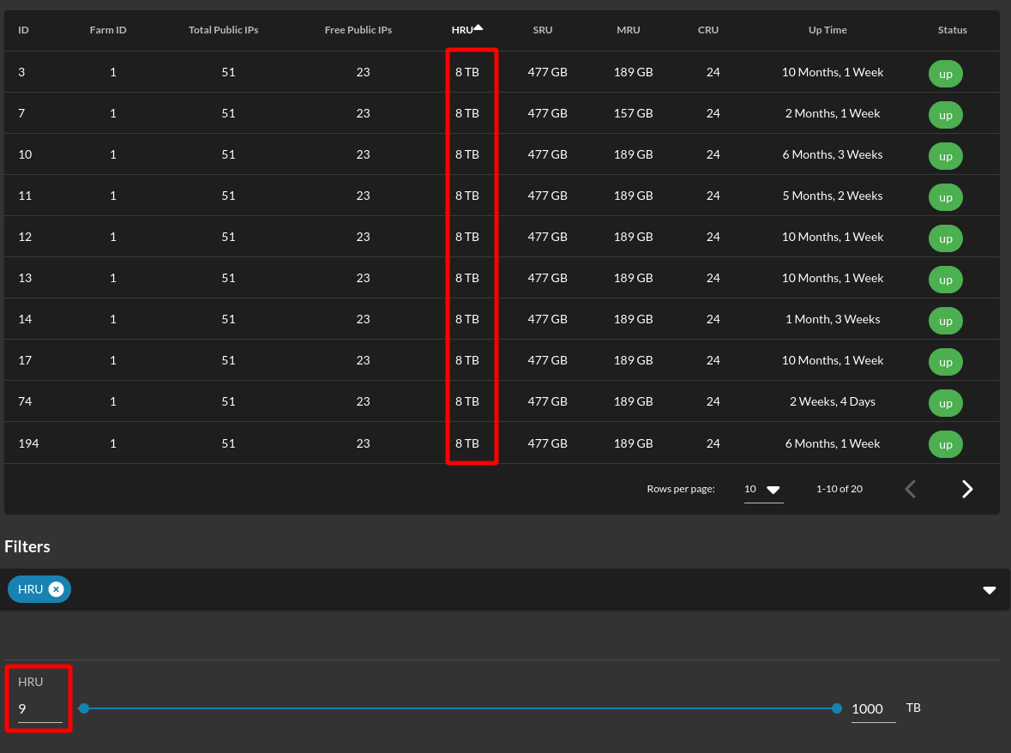Image resolution: width=1011 pixels, height=753 pixels.
Task: Sort the table by Up Time
Action: coord(827,29)
